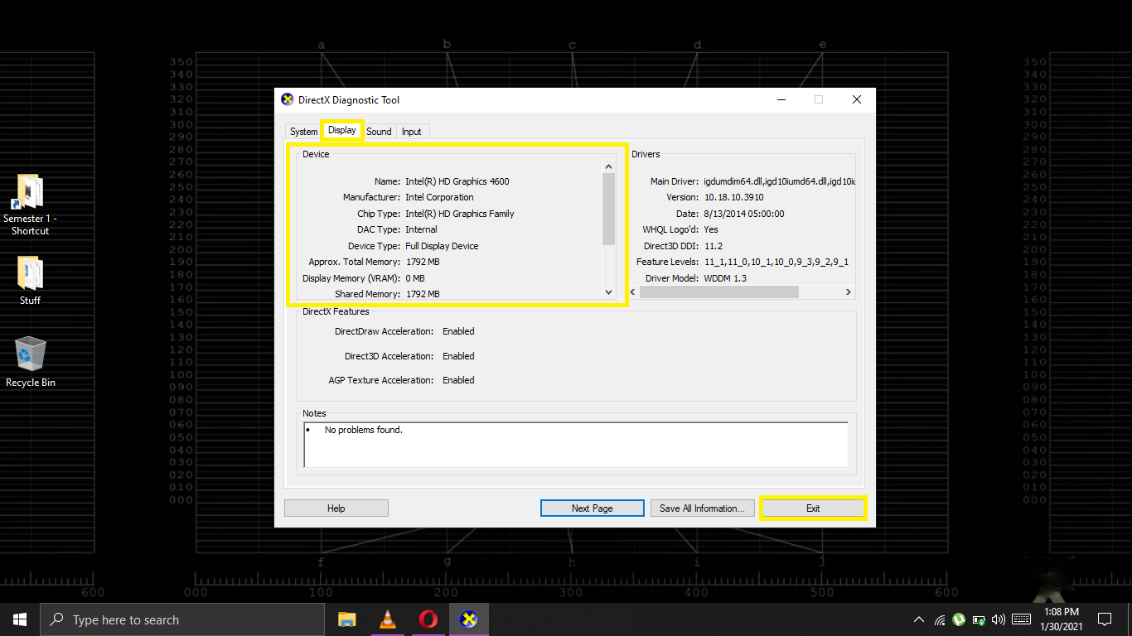This screenshot has height=636, width=1132.
Task: Click Driver Model value 'WDDM 1.3'
Action: click(725, 278)
